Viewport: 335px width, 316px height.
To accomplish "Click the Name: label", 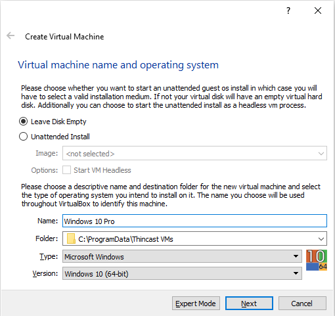I will tap(47, 221).
